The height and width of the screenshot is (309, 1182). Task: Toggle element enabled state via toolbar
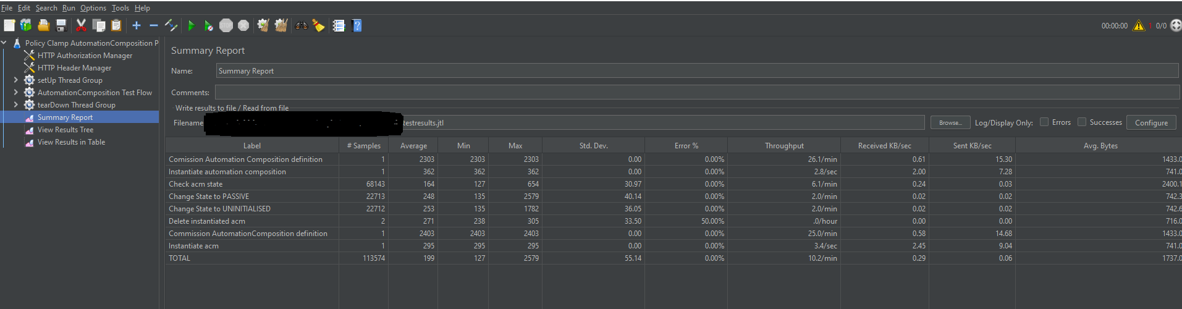(171, 25)
